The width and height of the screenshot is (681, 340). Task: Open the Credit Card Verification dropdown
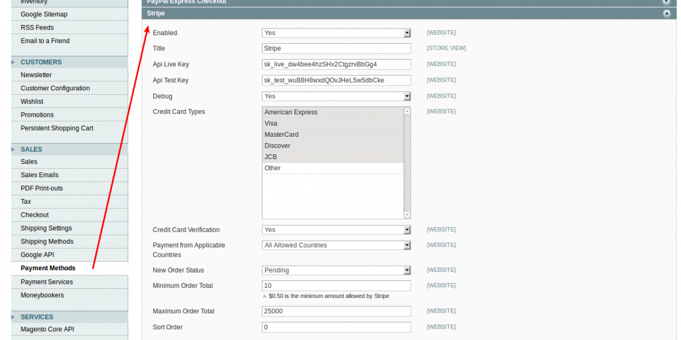pos(336,230)
